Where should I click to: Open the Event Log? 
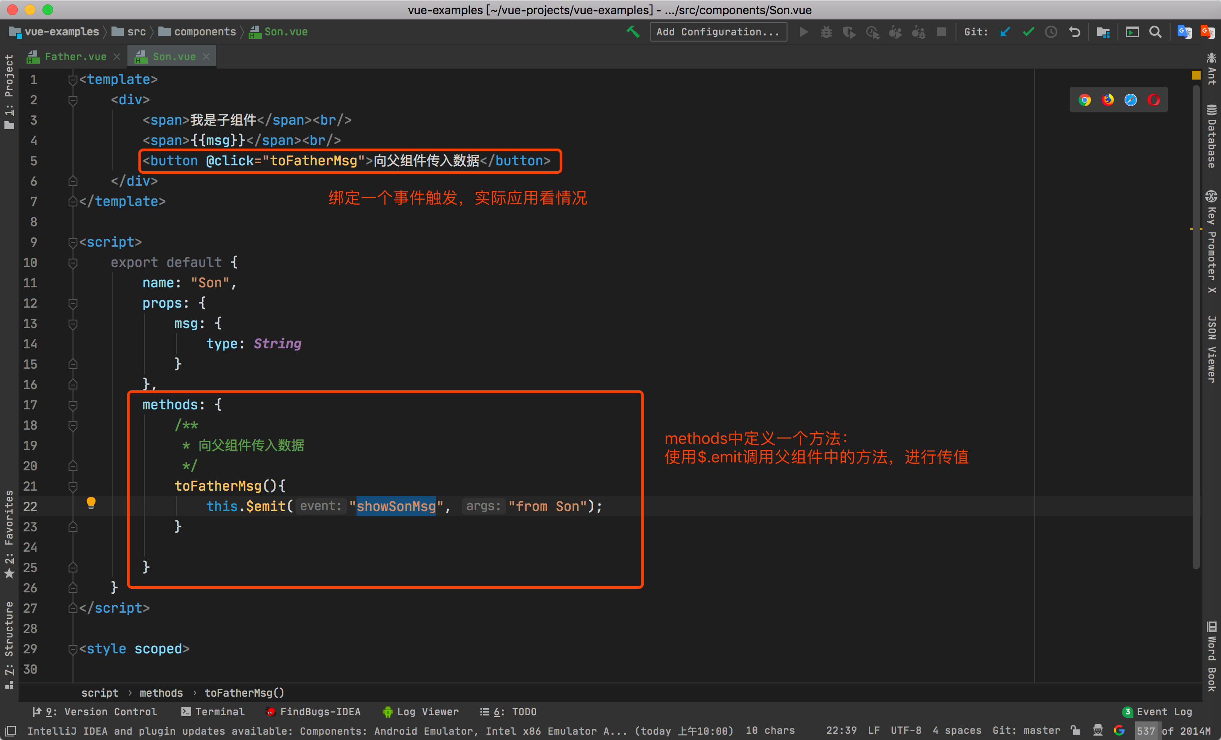pyautogui.click(x=1157, y=712)
